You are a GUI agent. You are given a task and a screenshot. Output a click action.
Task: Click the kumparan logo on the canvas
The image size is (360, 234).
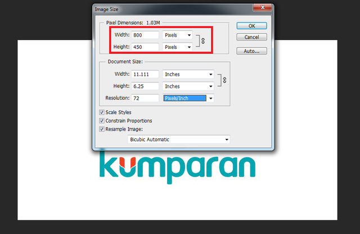click(177, 167)
